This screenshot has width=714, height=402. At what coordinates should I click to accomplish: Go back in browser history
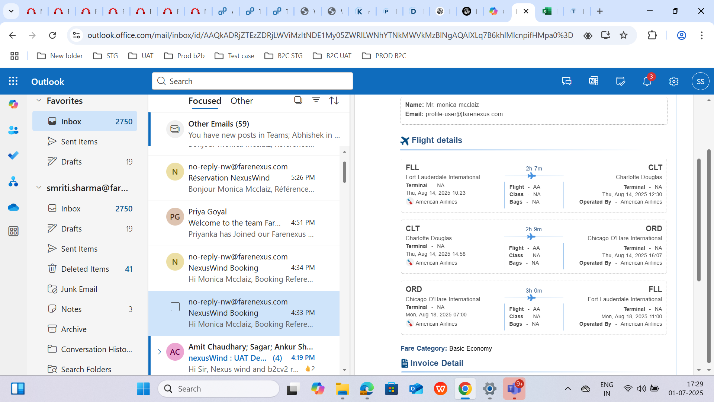(12, 35)
